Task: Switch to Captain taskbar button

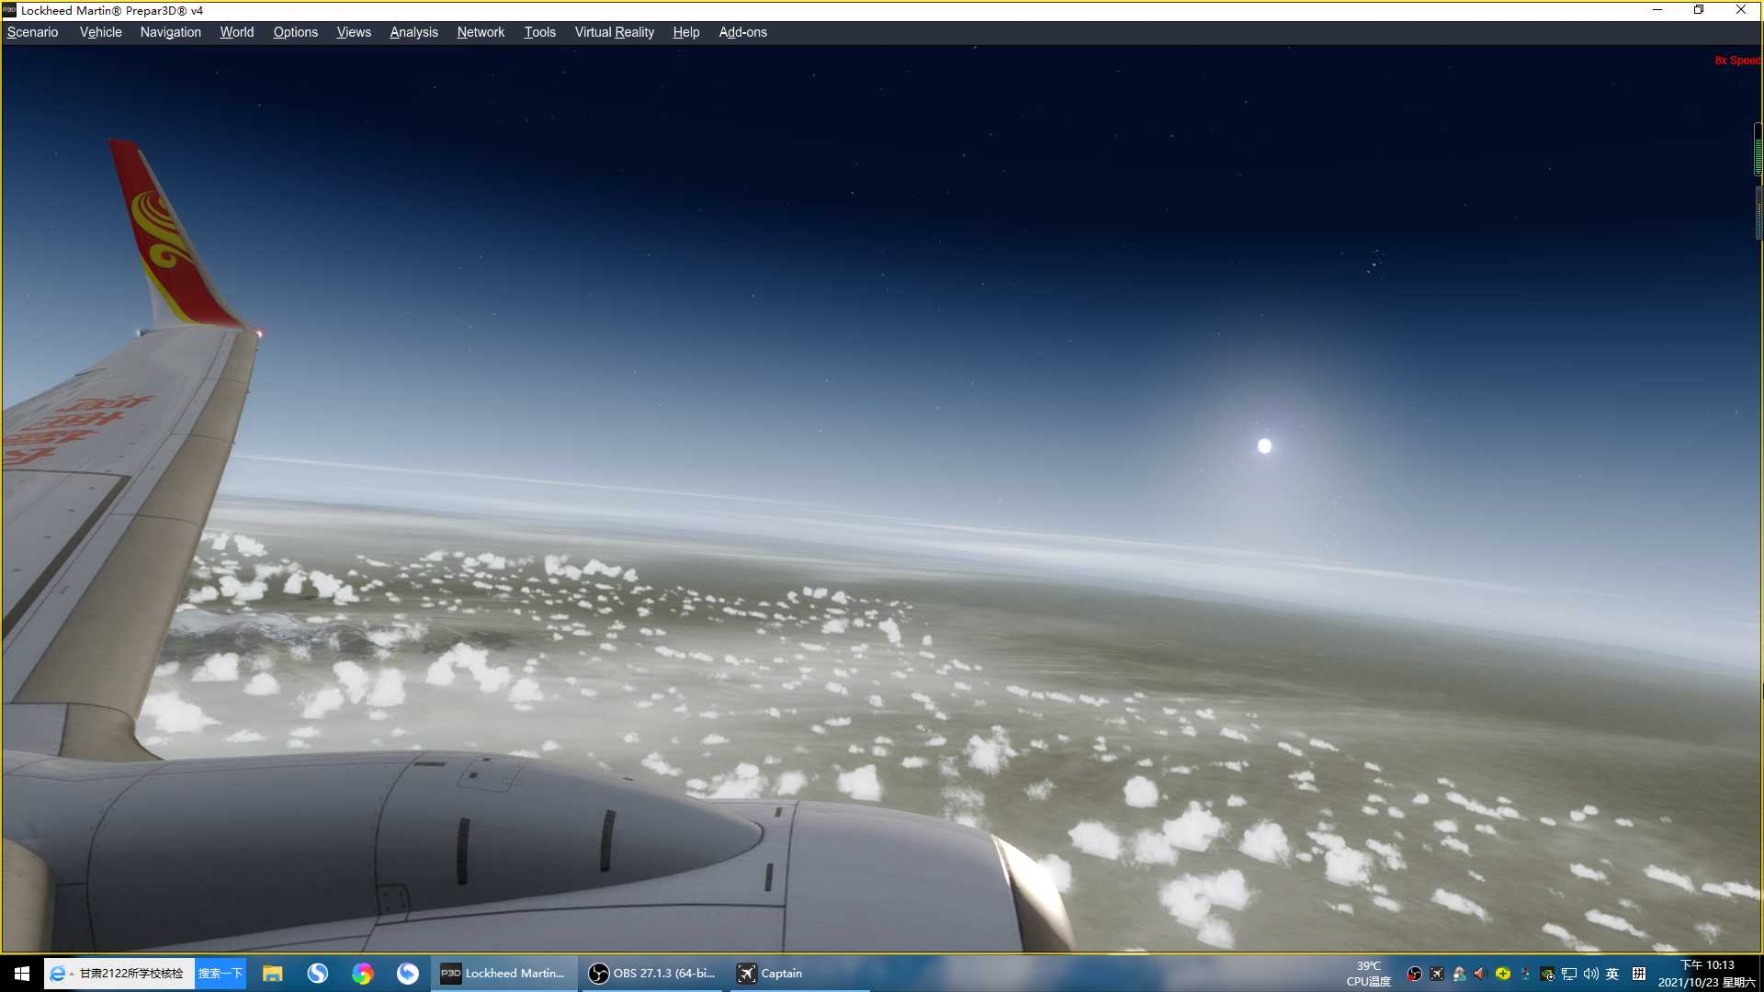Action: tap(799, 974)
